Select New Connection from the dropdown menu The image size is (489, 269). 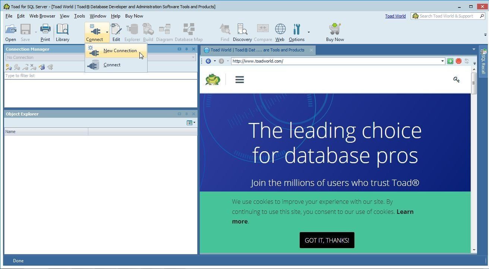coord(116,51)
